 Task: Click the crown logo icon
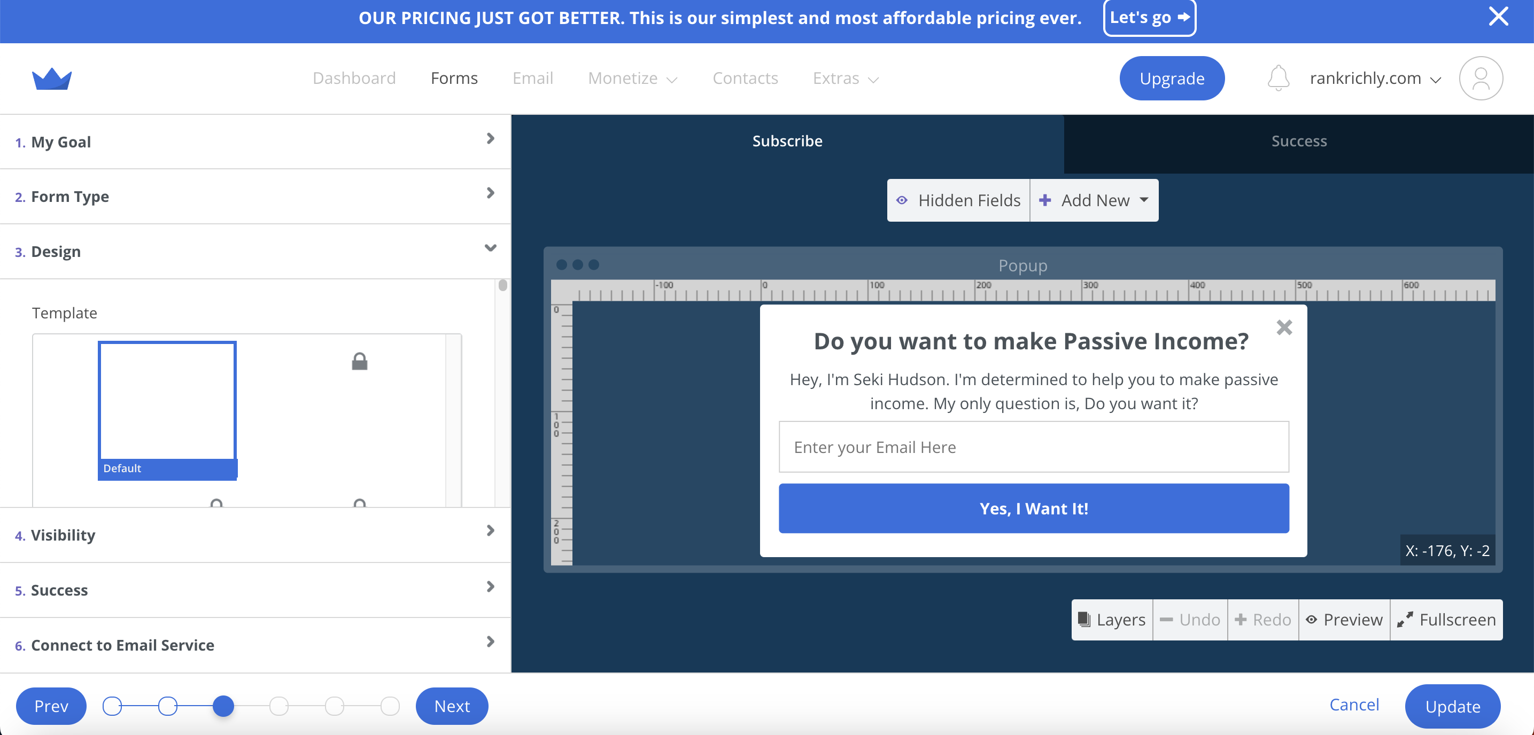(52, 79)
